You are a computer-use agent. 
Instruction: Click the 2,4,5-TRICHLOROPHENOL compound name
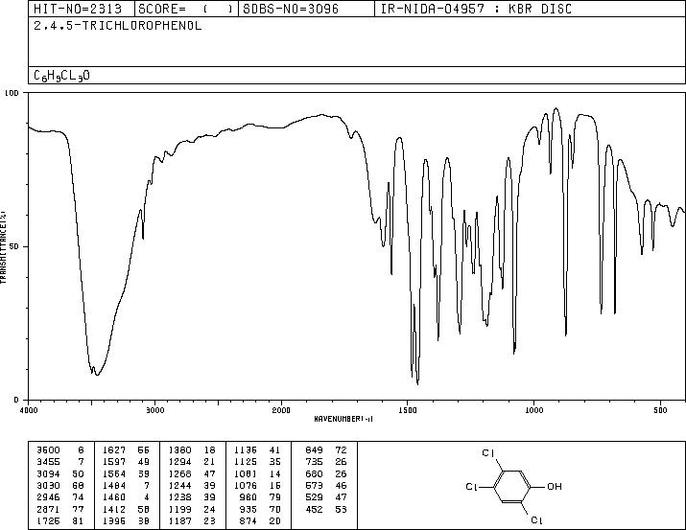[x=118, y=26]
